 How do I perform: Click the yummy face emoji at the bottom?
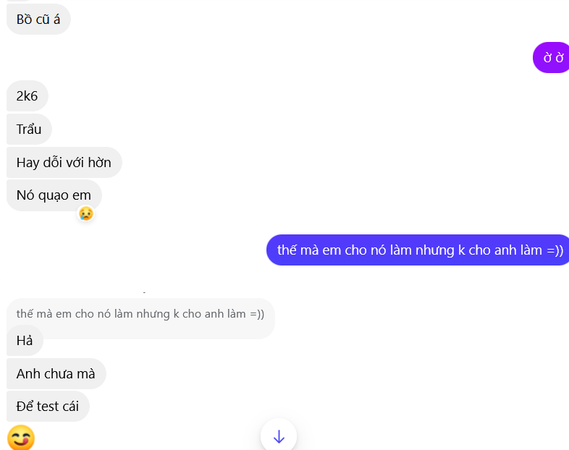click(x=20, y=438)
